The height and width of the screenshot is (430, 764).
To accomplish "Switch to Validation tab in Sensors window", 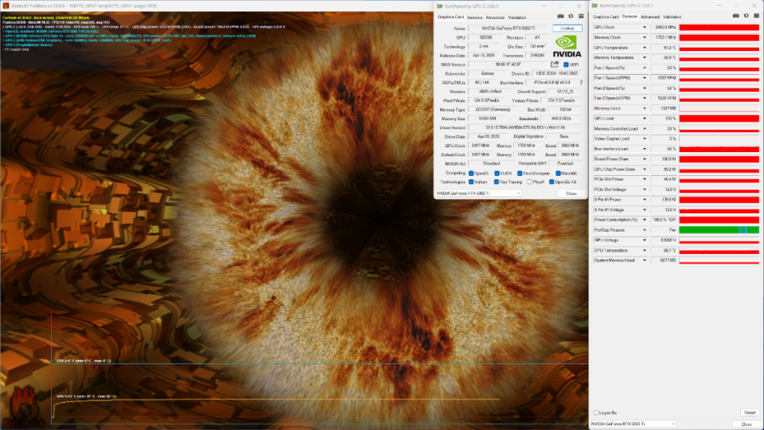I will tap(672, 17).
